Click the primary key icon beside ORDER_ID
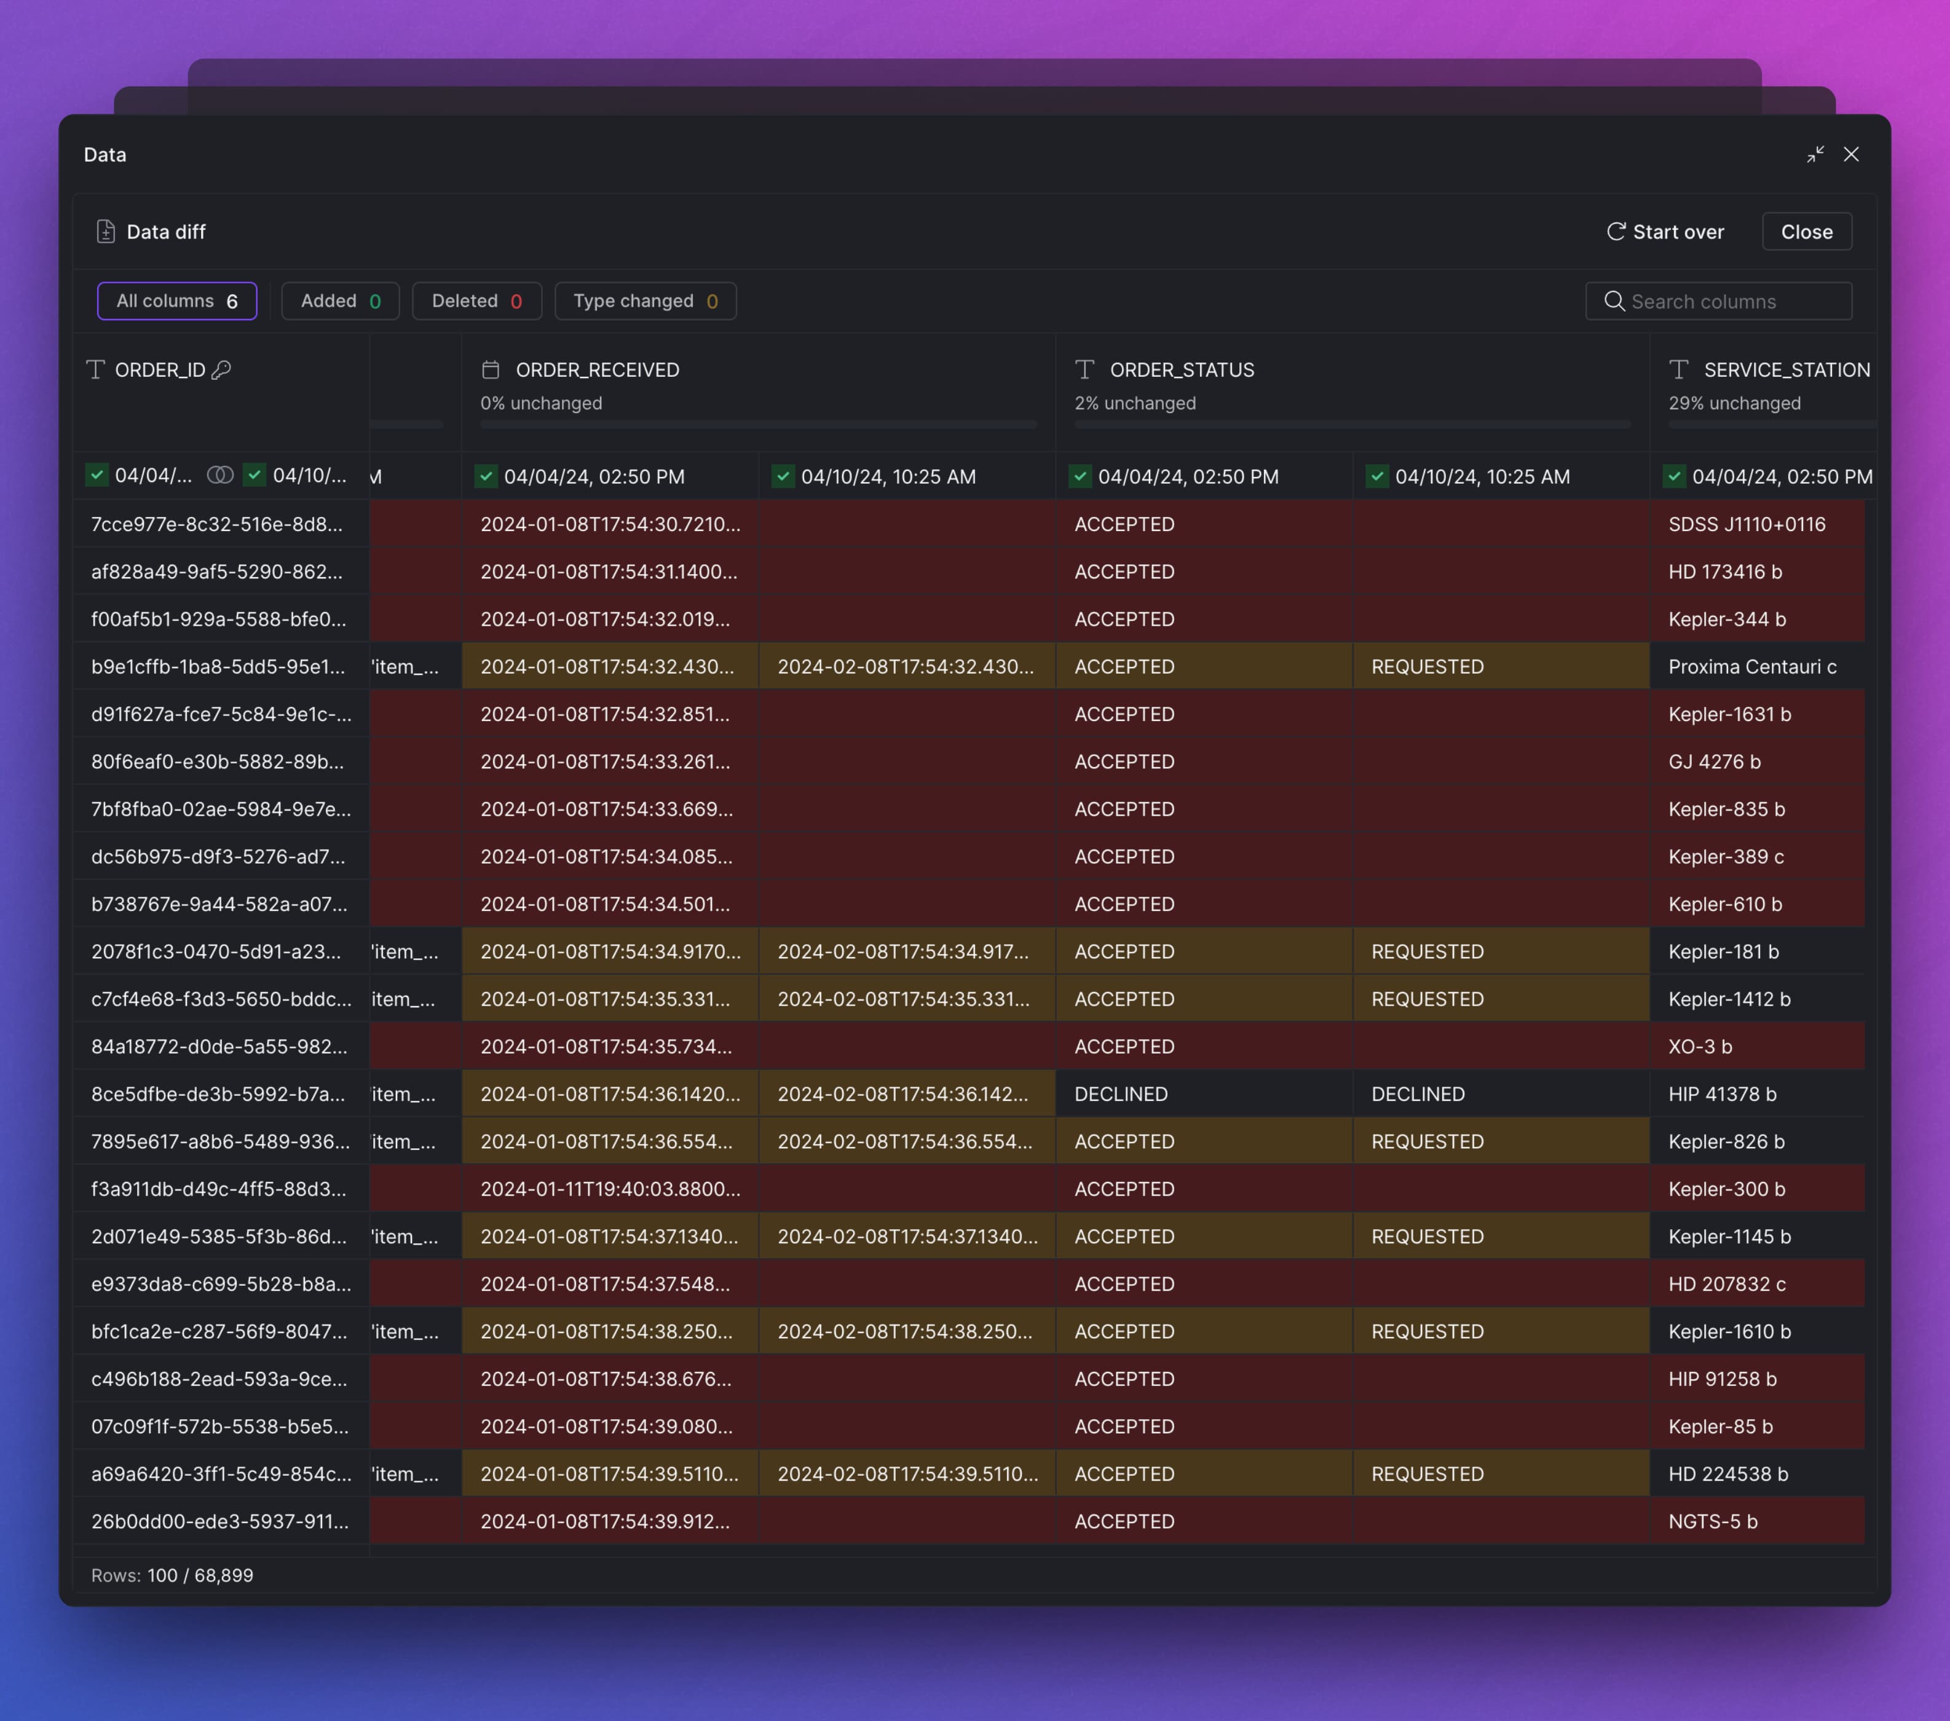Viewport: 1950px width, 1721px height. pyautogui.click(x=221, y=370)
